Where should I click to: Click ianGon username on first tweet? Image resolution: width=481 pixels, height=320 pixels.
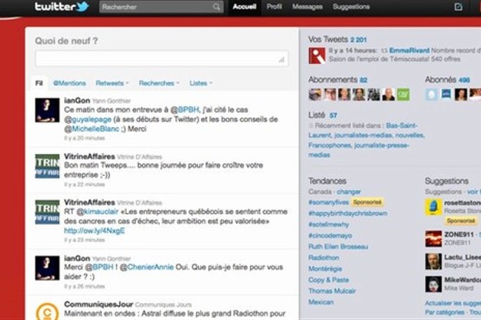tap(77, 100)
